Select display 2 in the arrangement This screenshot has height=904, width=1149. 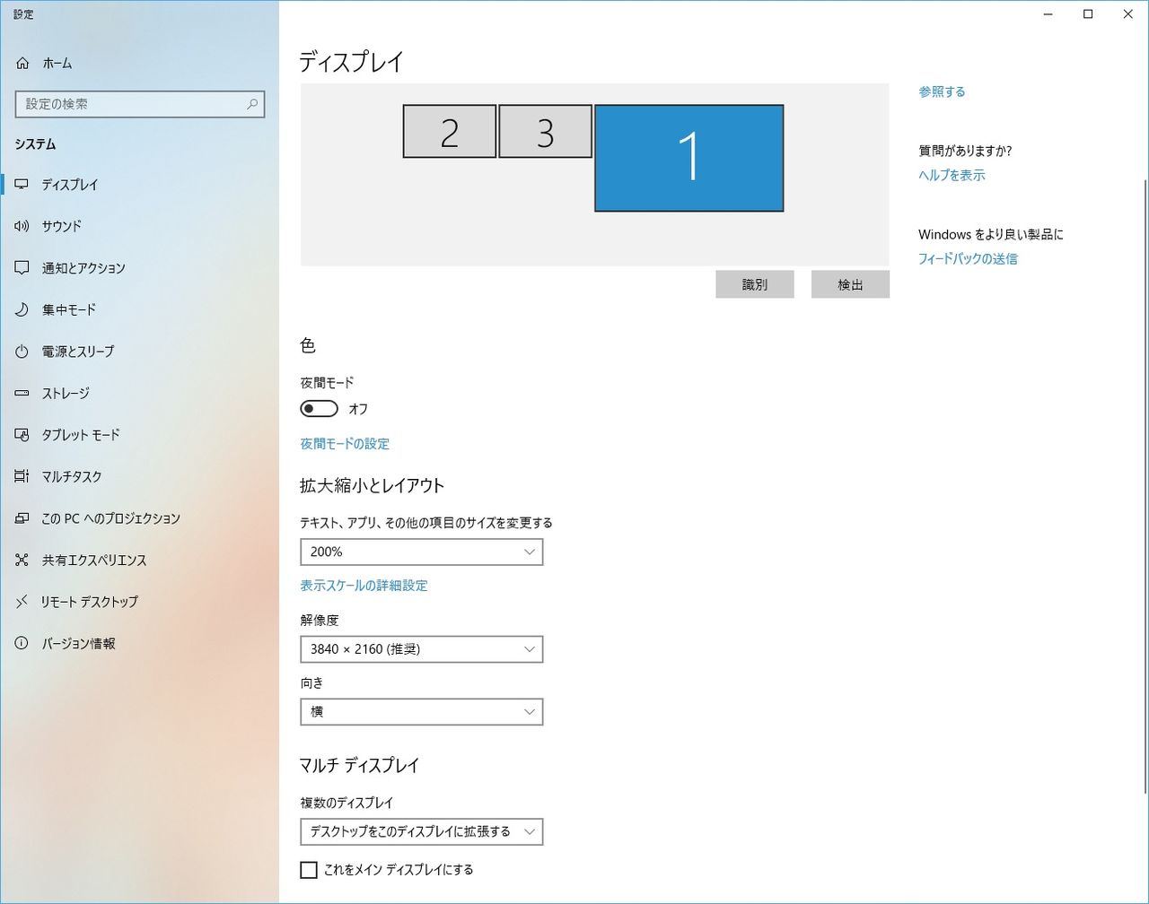coord(450,132)
